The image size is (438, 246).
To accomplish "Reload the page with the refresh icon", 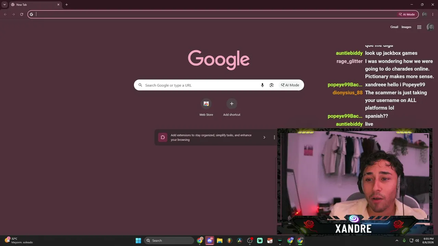I will (22, 14).
